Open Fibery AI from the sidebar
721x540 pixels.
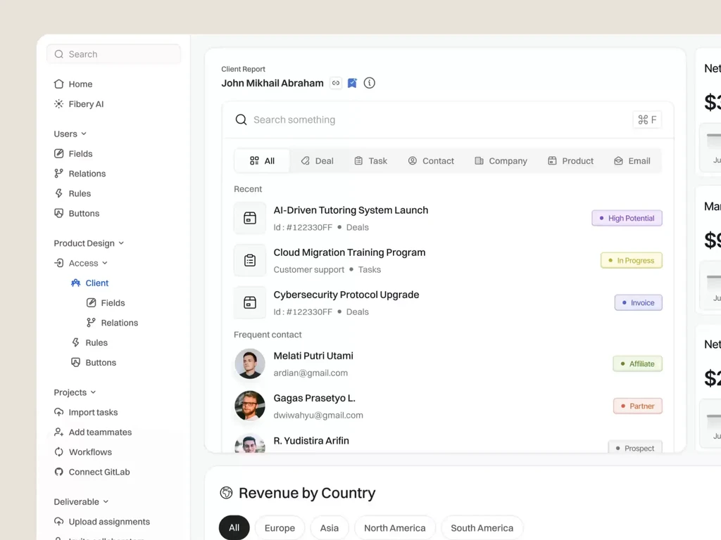click(x=79, y=104)
